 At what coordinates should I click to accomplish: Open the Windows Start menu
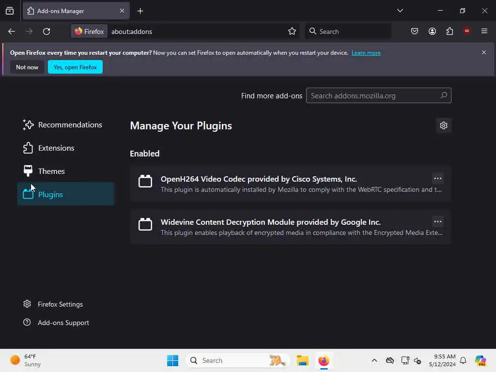(173, 360)
